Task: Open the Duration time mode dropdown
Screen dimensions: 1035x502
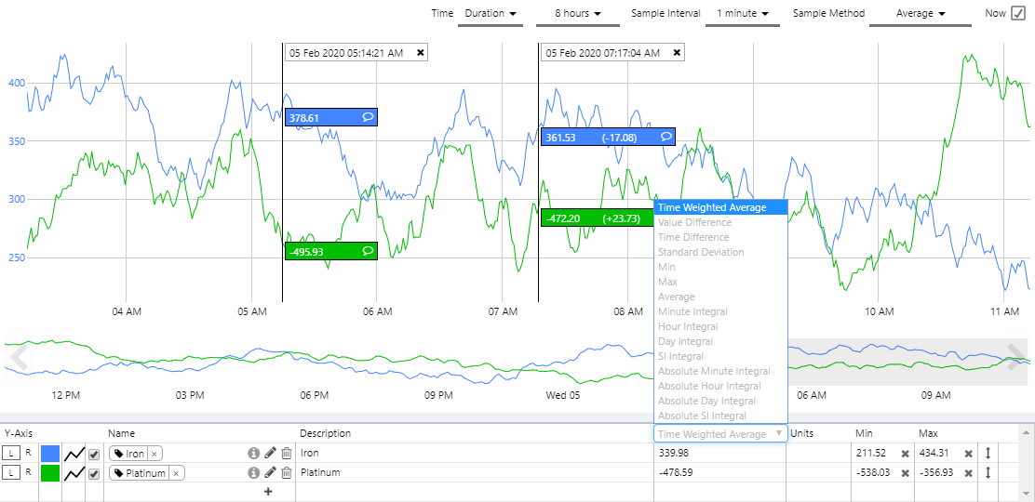Action: (x=490, y=14)
